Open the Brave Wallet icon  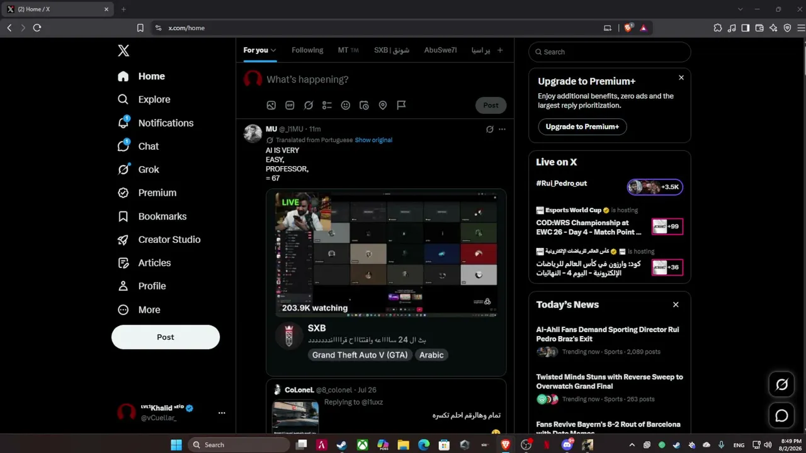pyautogui.click(x=759, y=28)
